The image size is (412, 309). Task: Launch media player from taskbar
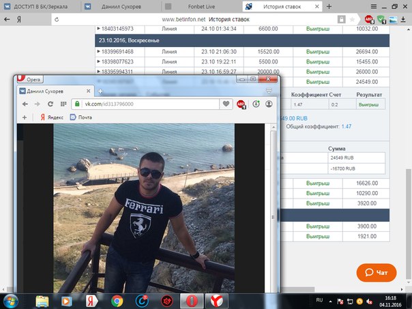[66, 301]
